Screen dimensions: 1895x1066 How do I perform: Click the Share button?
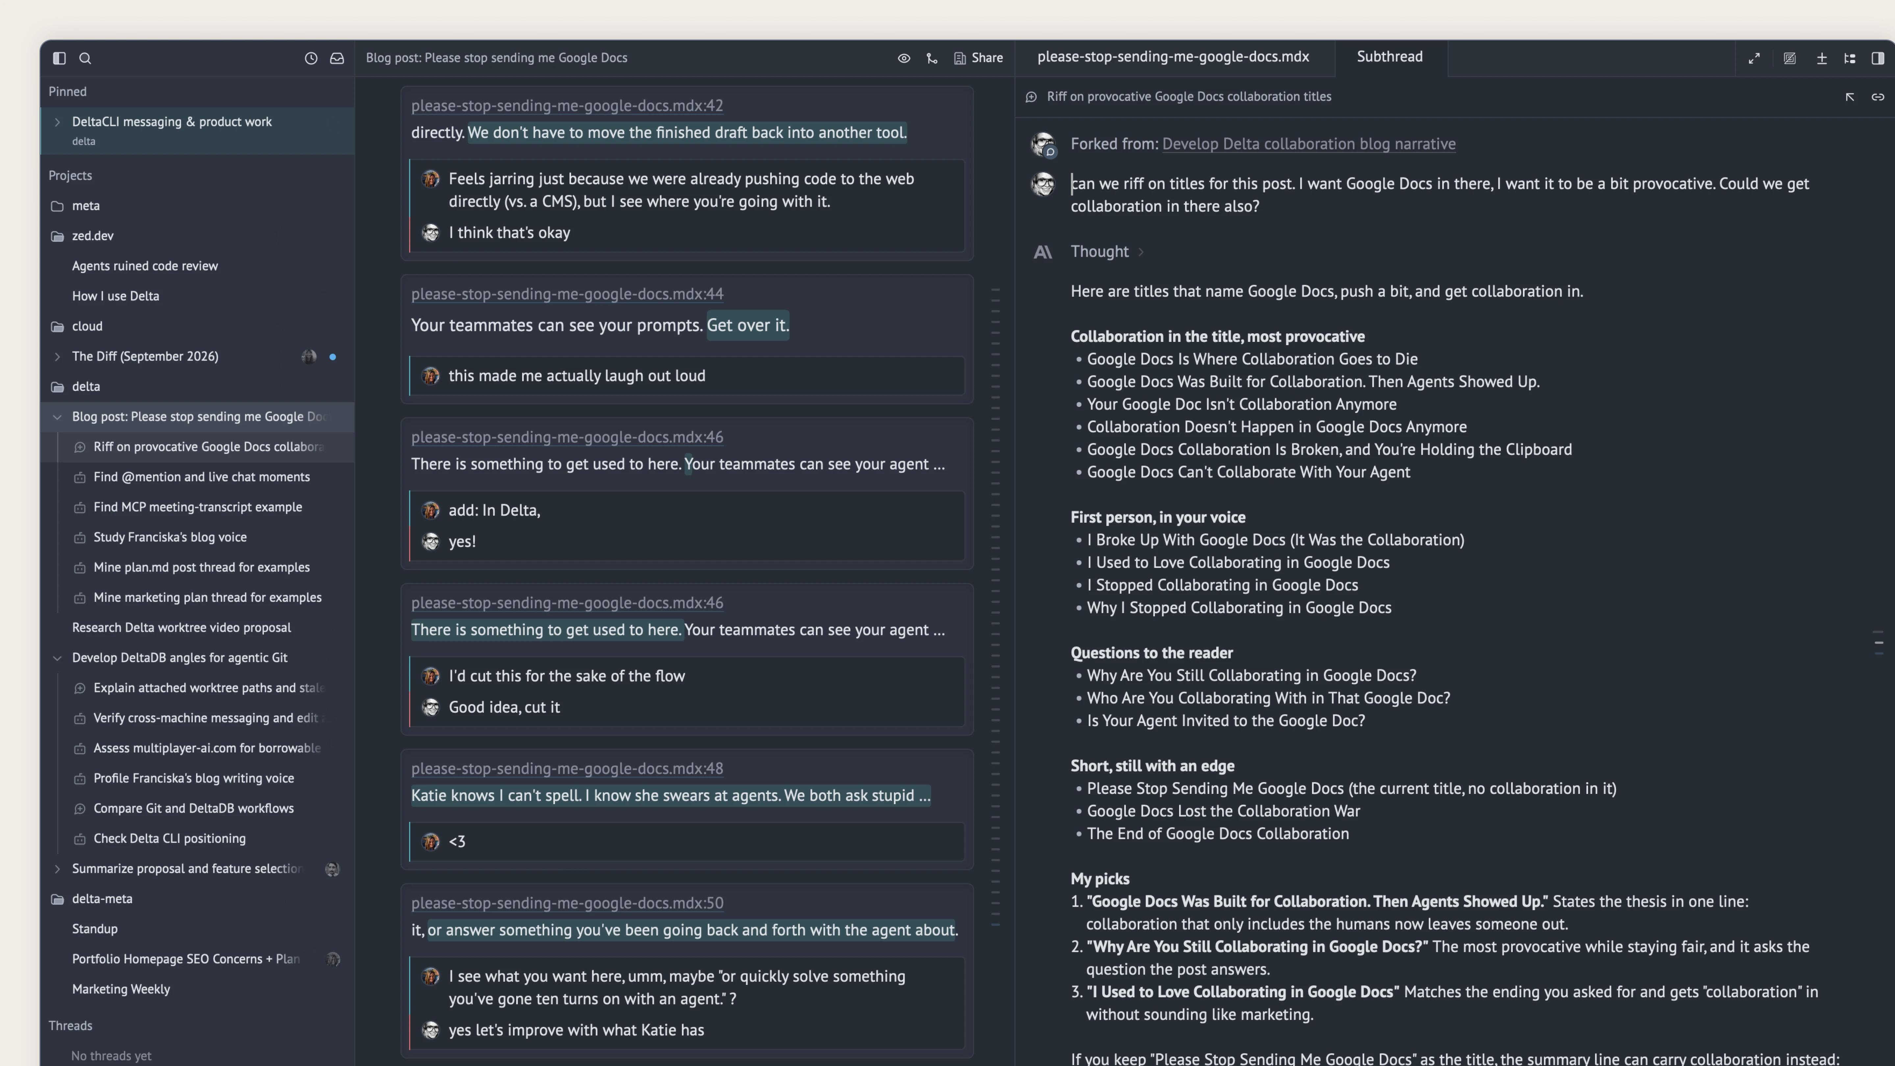[x=978, y=58]
